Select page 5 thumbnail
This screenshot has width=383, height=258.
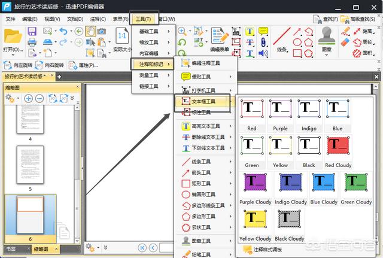click(31, 165)
